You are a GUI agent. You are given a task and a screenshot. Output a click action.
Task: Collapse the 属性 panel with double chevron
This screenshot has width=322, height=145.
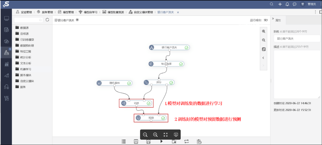273,19
